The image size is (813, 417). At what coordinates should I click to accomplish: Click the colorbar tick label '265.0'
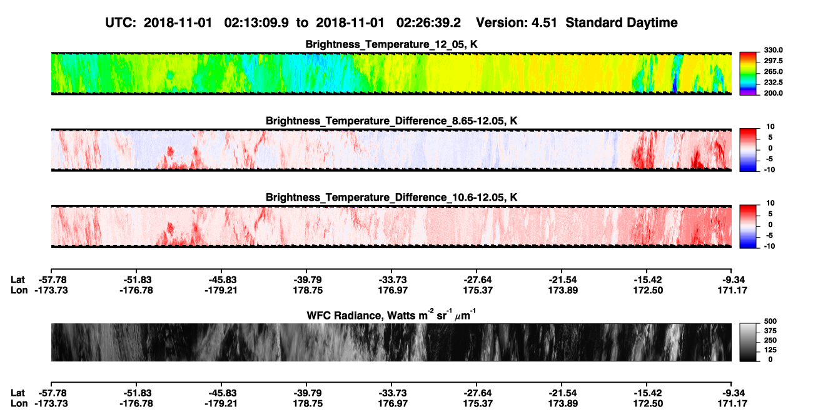(773, 71)
